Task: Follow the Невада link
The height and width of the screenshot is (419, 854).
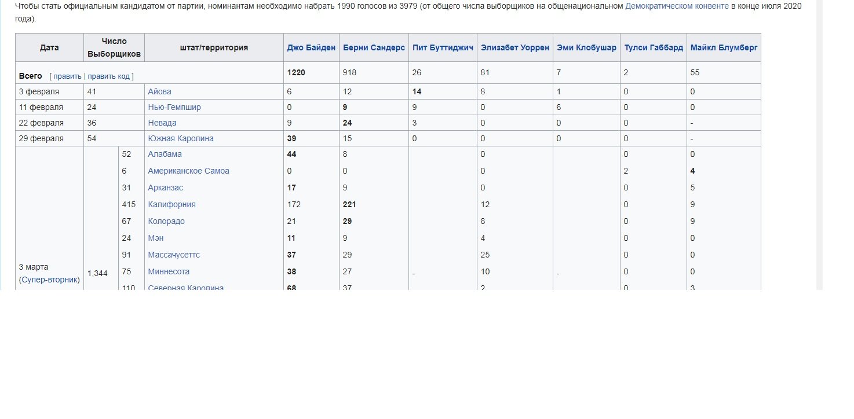Action: click(x=162, y=123)
